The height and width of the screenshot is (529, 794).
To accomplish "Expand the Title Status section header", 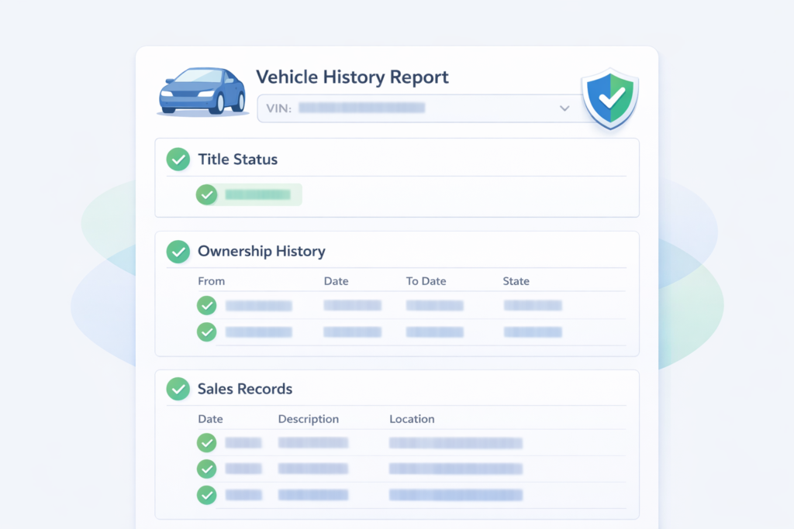I will pos(237,160).
